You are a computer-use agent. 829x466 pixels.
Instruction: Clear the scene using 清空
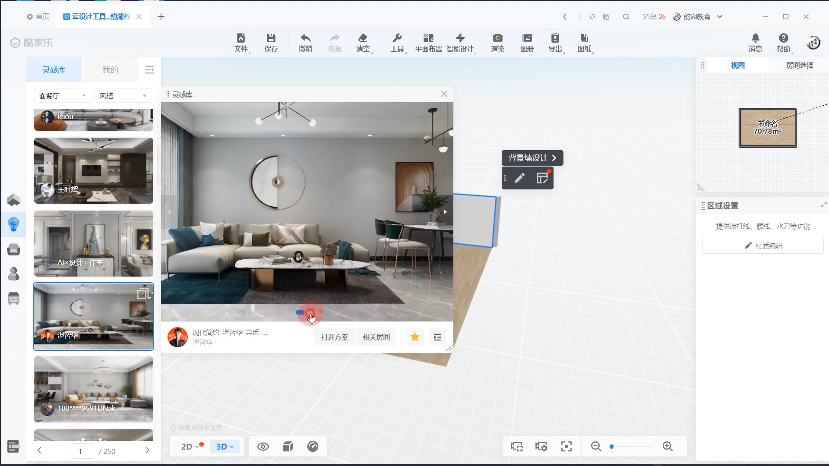pos(363,43)
